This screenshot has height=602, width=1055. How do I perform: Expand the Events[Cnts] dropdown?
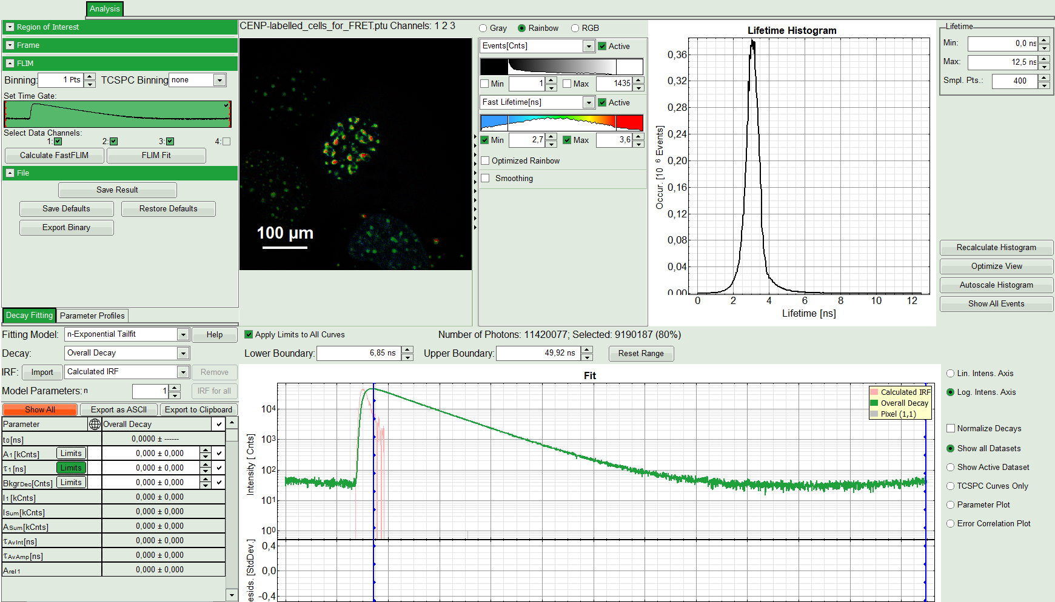click(588, 47)
